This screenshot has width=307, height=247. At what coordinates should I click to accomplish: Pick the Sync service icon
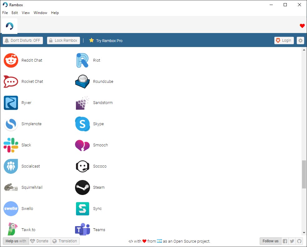(83, 209)
